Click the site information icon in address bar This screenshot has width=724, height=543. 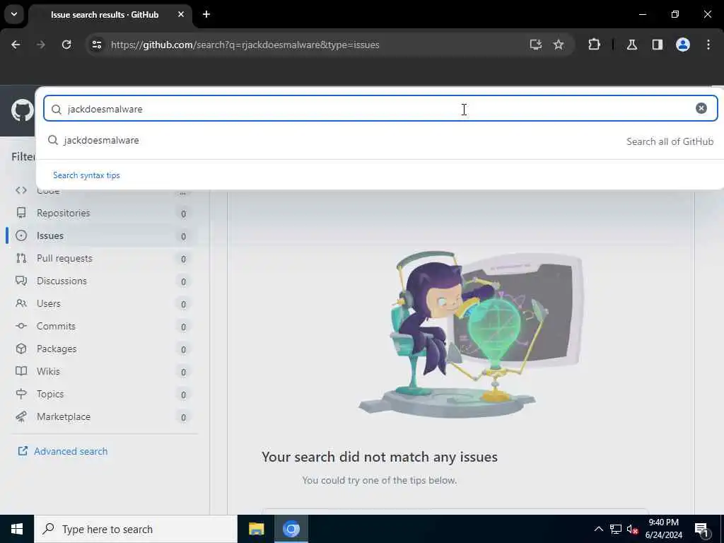97,45
